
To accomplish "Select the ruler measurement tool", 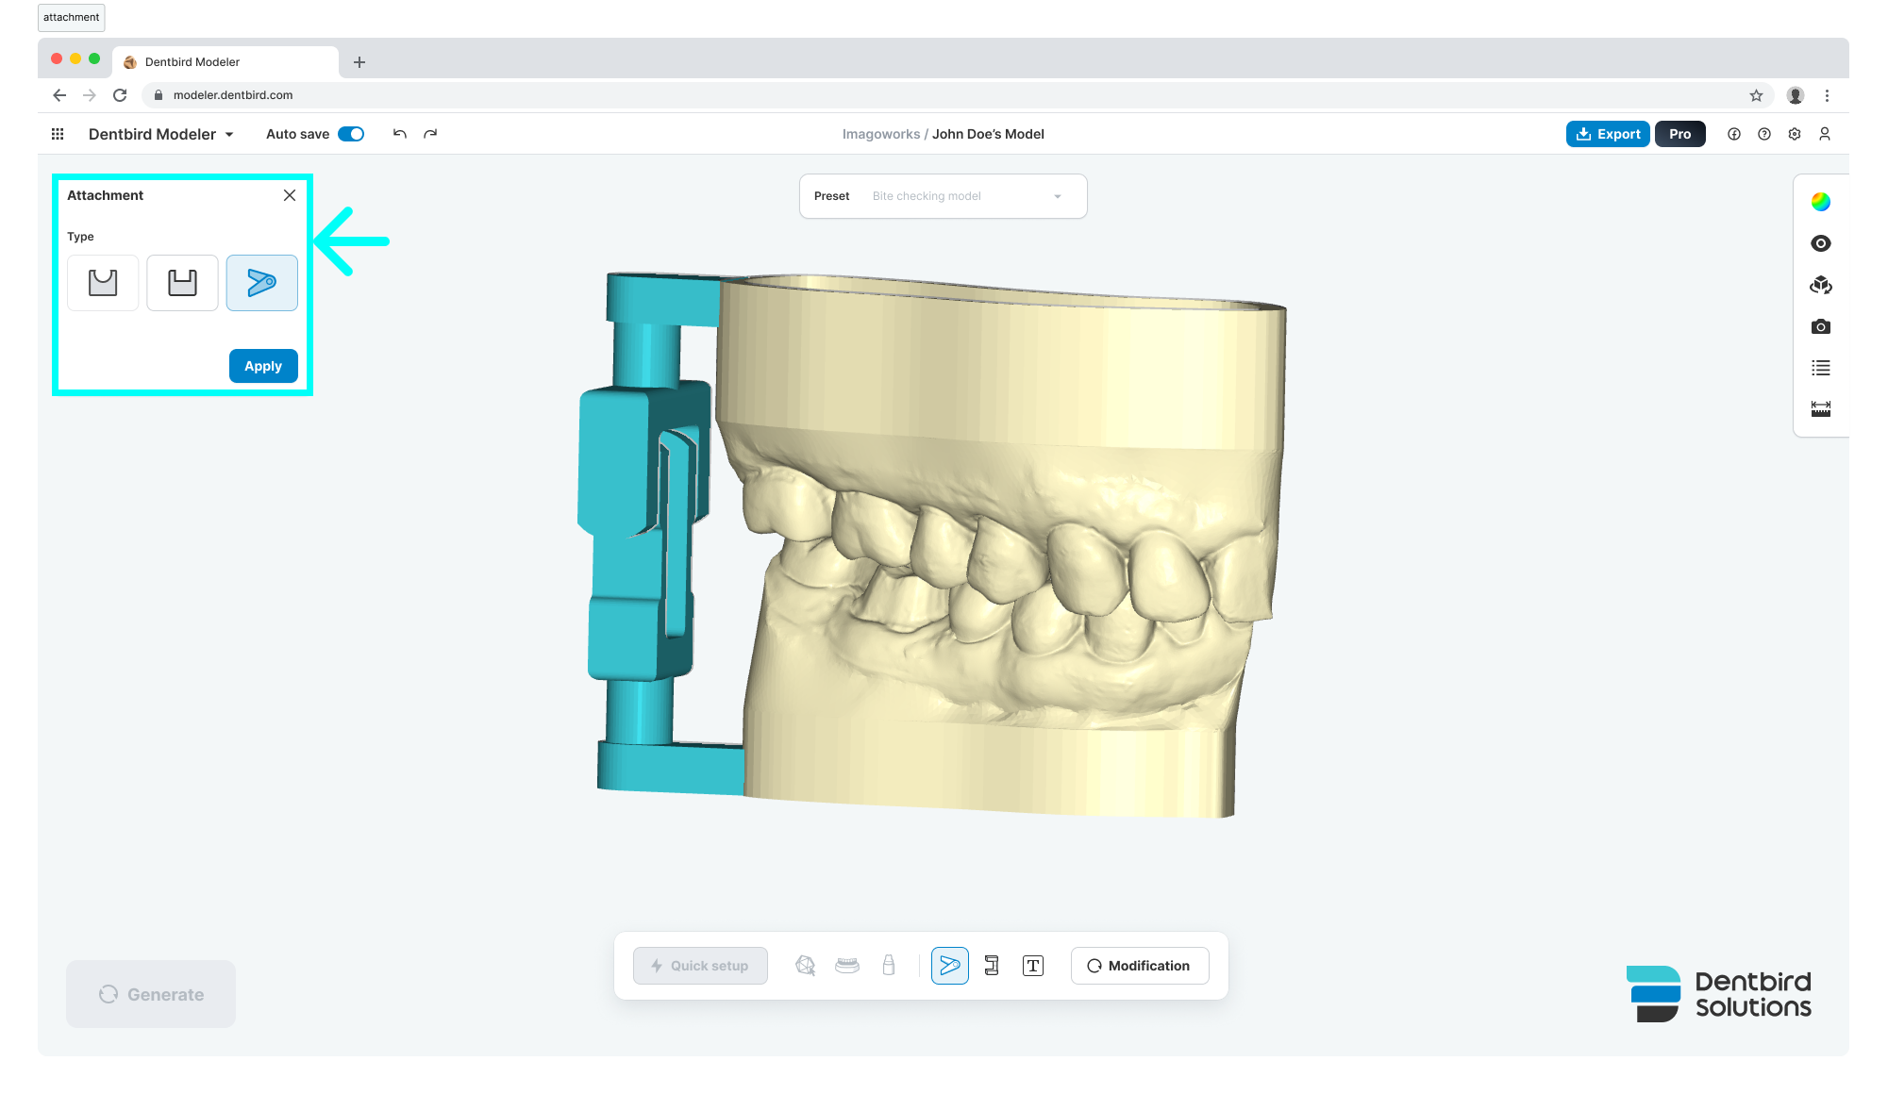I will click(x=1821, y=408).
